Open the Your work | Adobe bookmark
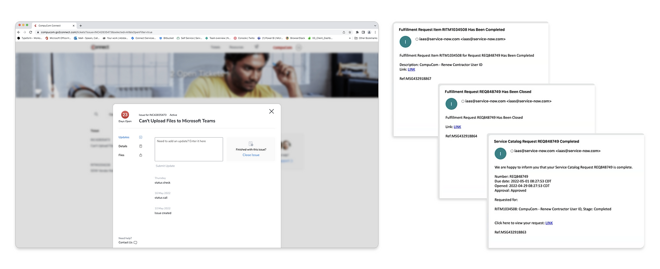The height and width of the screenshot is (269, 660). [x=115, y=38]
